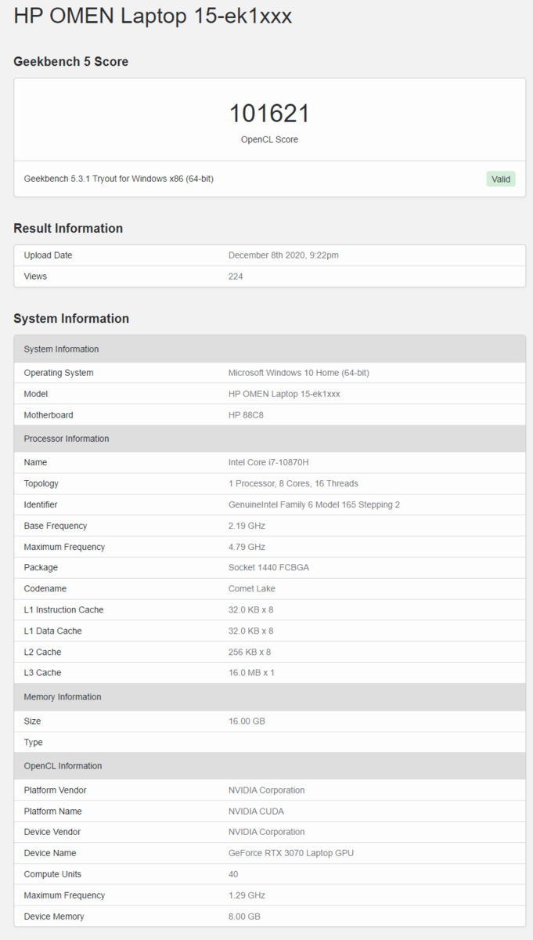Click the Intel Core i7-10870H value
533x940 pixels.
pos(268,462)
